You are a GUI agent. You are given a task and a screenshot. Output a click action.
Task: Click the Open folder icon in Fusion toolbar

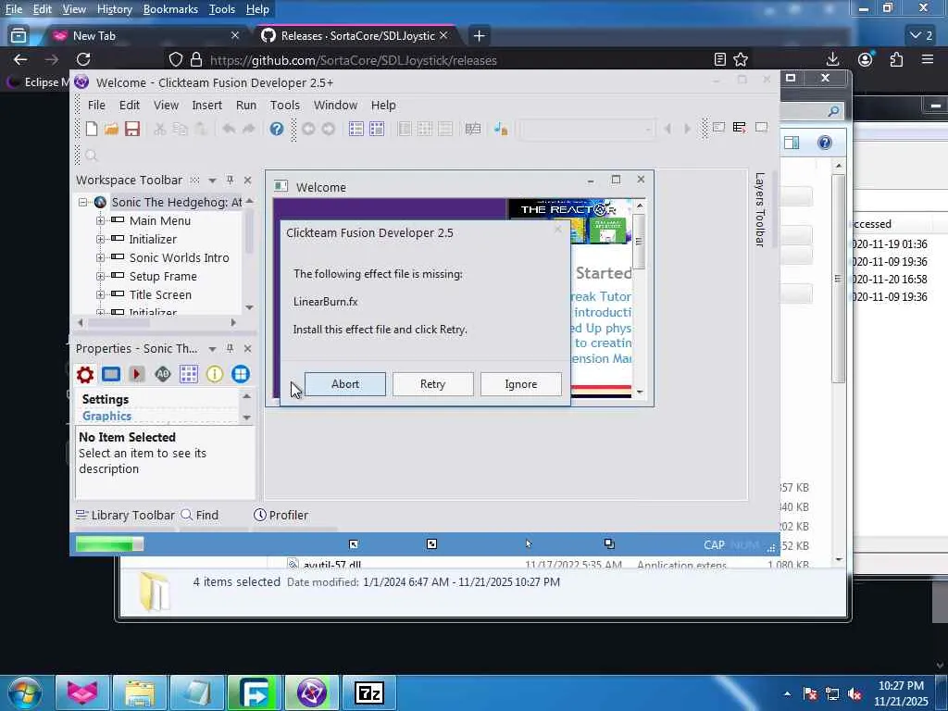tap(111, 128)
